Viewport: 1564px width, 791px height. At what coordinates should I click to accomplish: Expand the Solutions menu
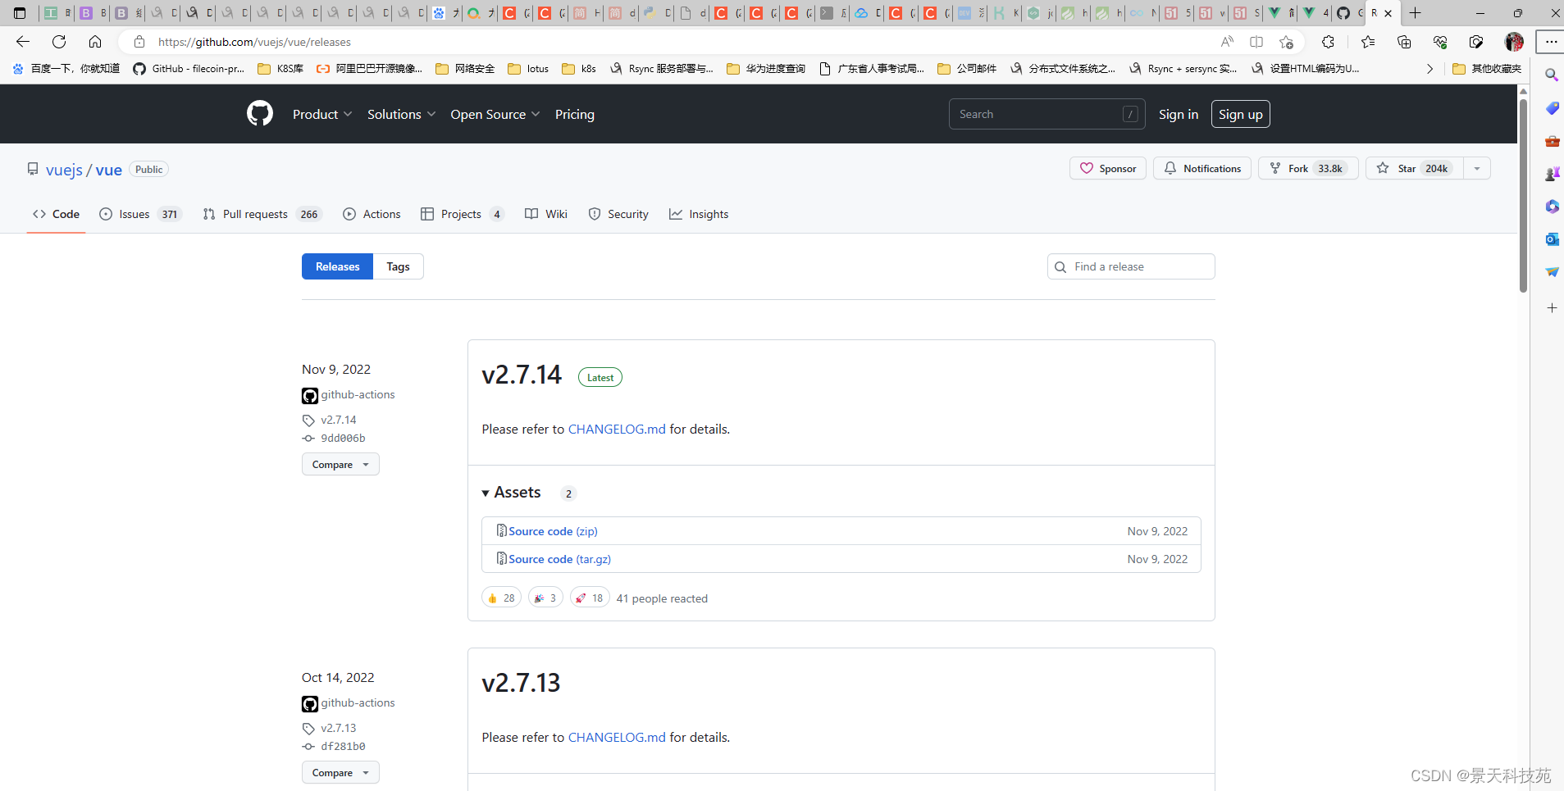(401, 114)
